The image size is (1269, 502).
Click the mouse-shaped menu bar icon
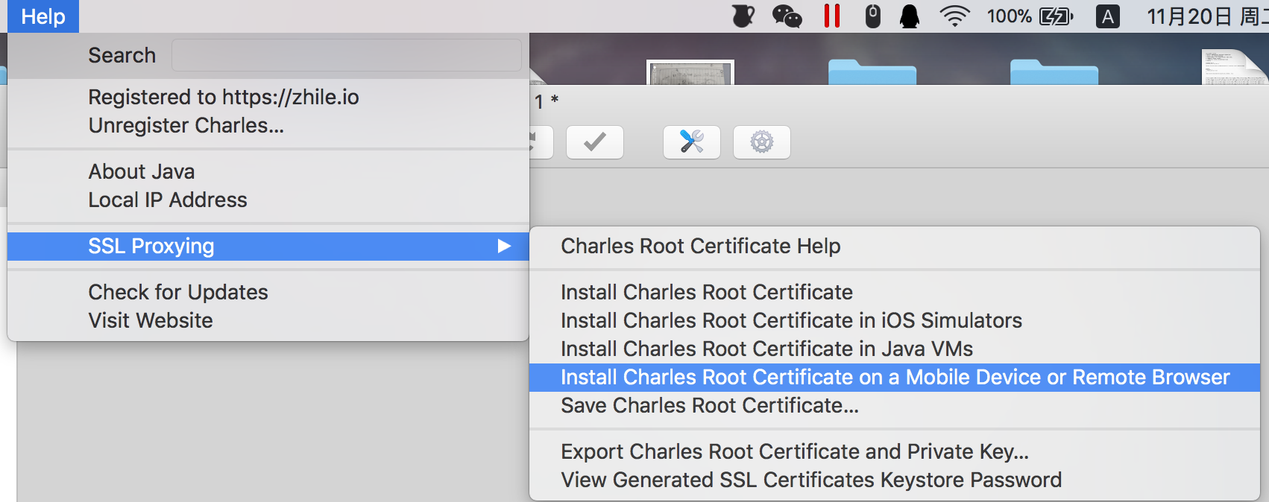[872, 16]
